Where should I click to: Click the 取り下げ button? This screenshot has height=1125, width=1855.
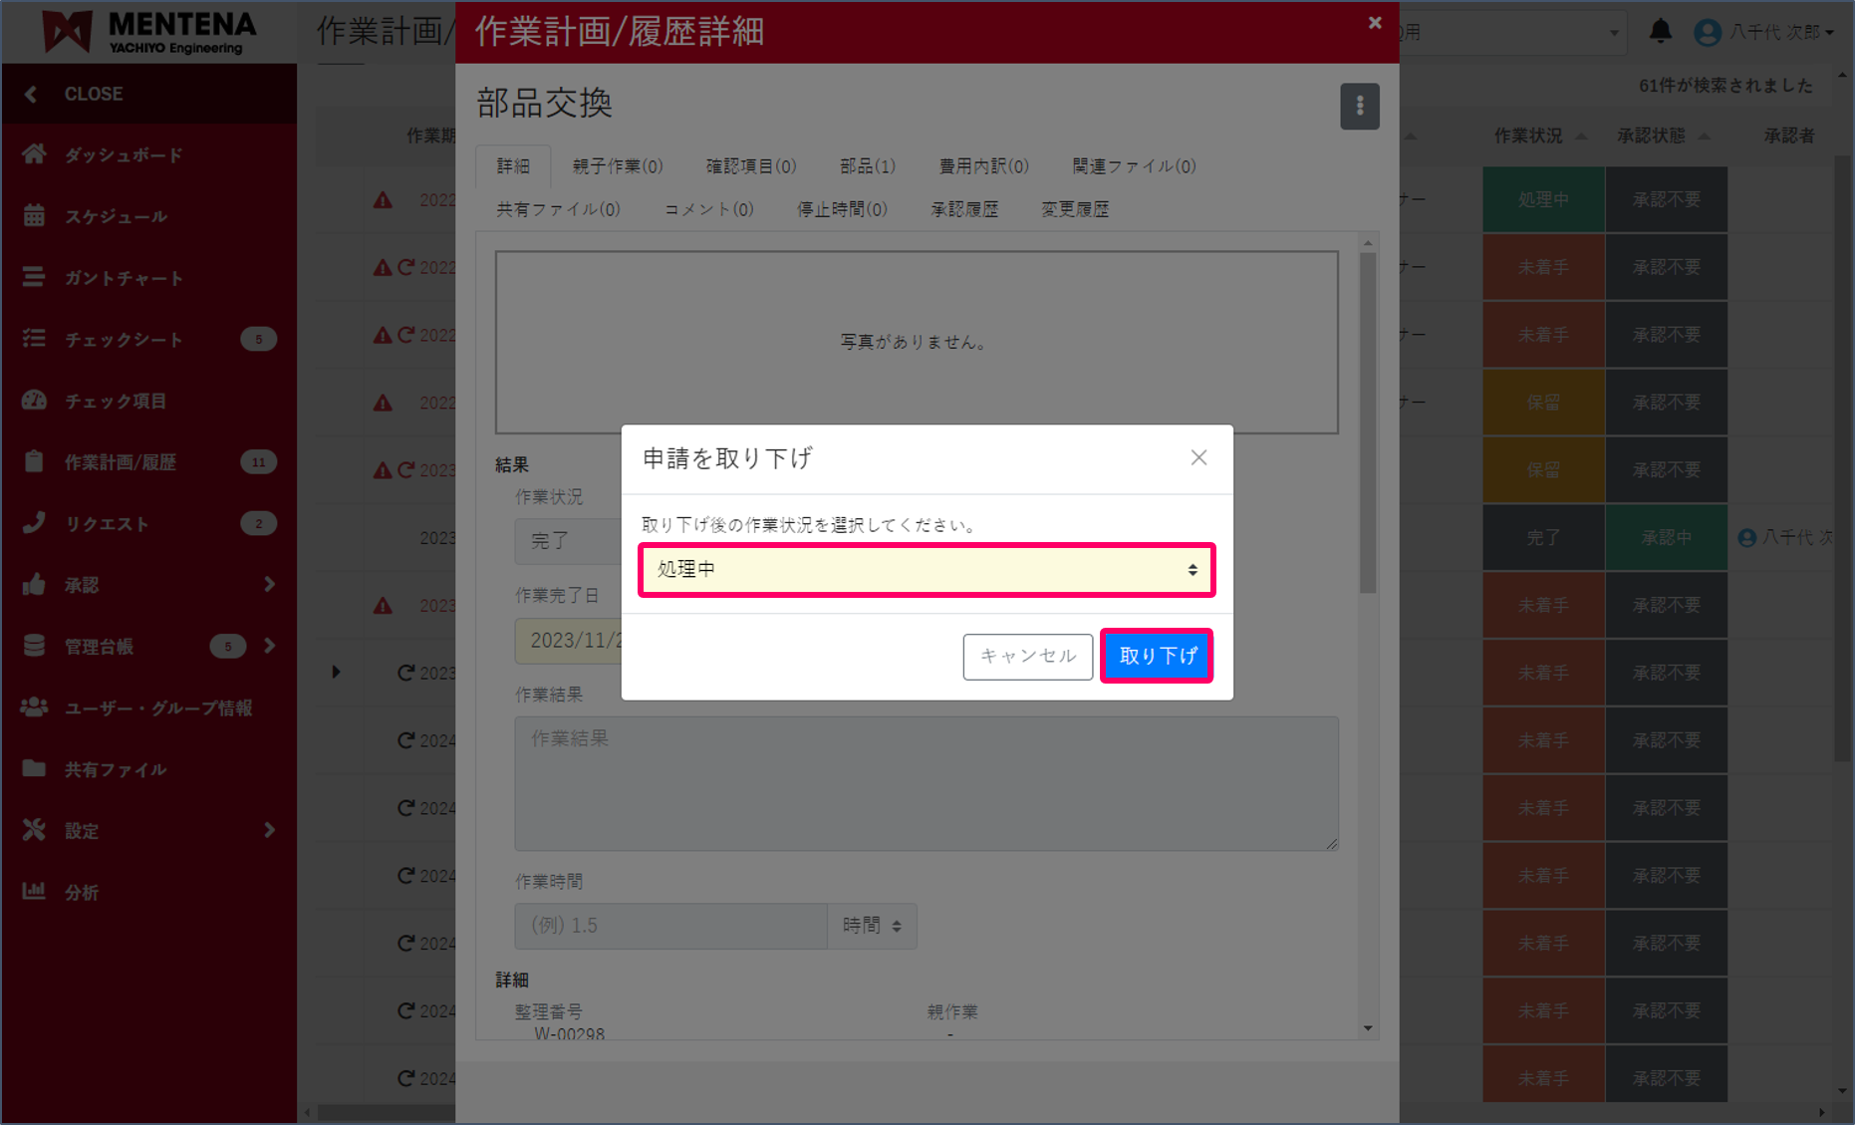pos(1157,655)
